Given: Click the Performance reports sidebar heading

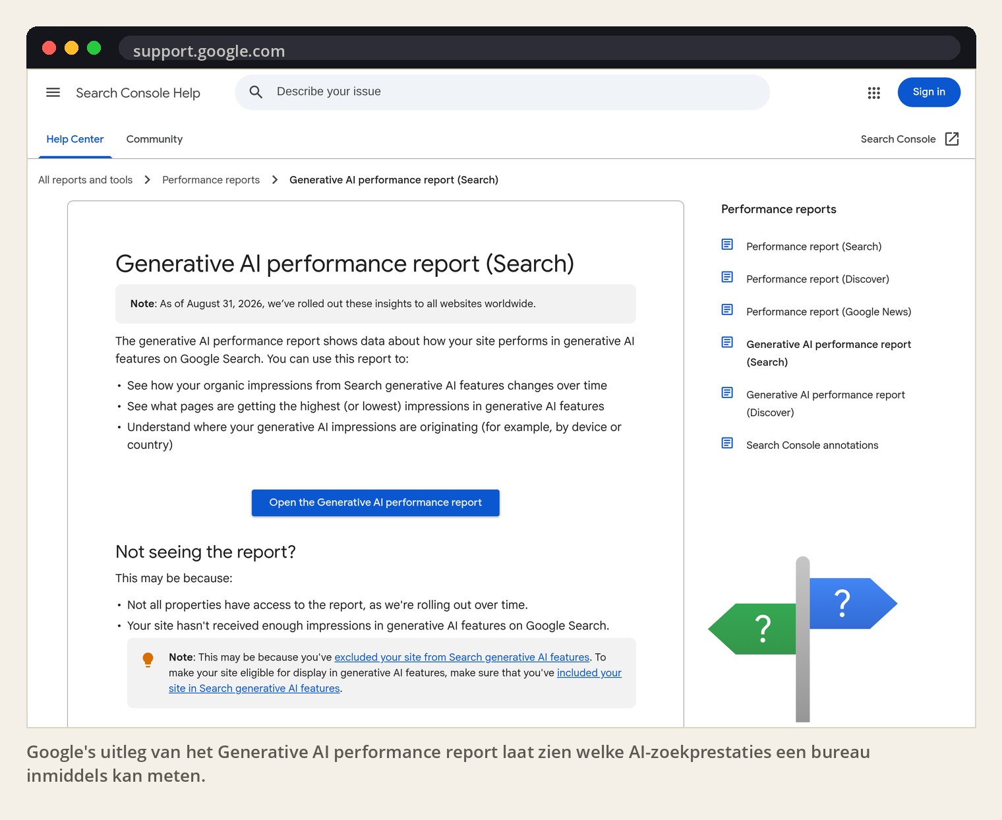Looking at the screenshot, I should tap(779, 209).
